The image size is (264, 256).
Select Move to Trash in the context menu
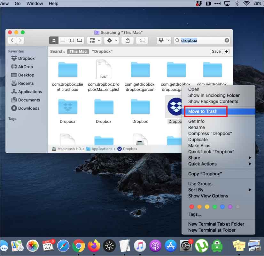pyautogui.click(x=204, y=111)
